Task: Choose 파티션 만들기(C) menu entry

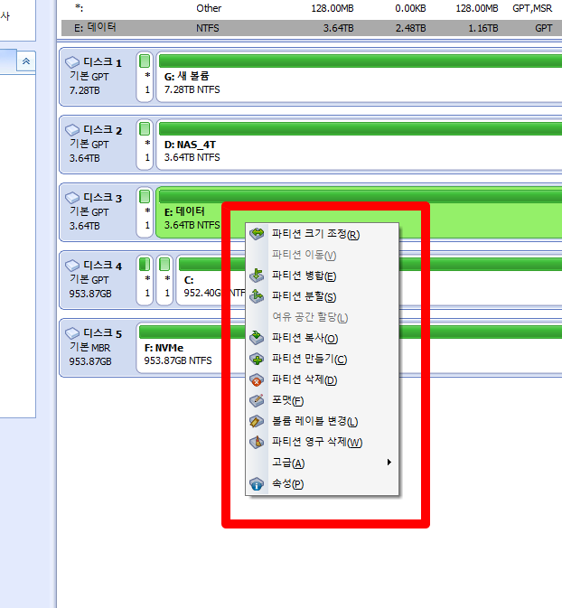Action: coord(322,359)
